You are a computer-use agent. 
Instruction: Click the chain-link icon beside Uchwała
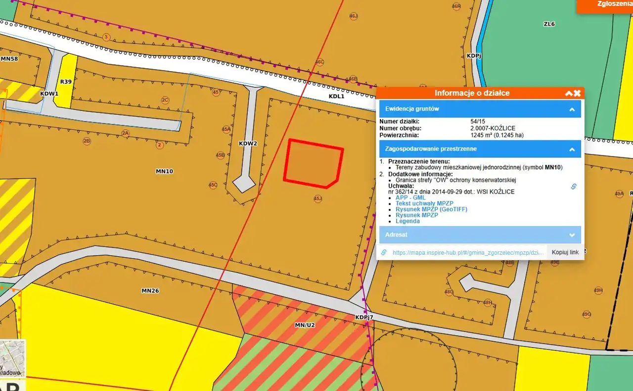574,187
